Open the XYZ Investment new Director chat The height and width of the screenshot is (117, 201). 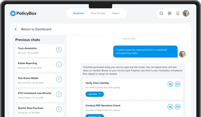click(40, 95)
